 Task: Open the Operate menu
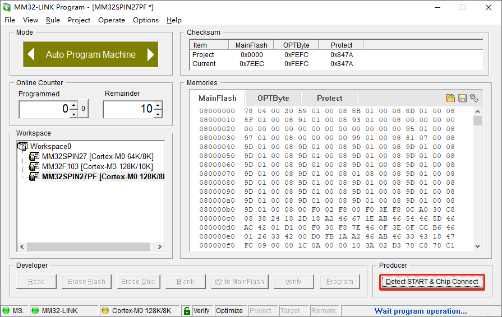[112, 20]
